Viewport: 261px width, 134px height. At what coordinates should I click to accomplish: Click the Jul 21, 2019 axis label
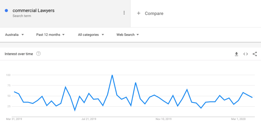[x=89, y=119]
